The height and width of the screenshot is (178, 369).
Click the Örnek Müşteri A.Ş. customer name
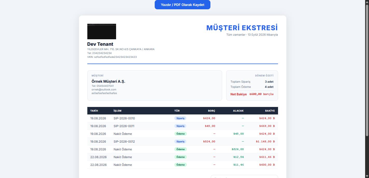click(108, 81)
